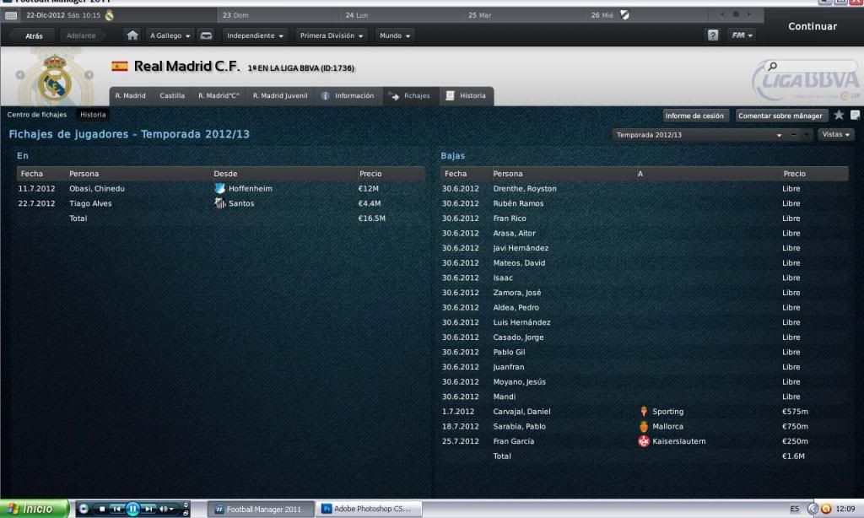This screenshot has width=864, height=518.
Task: Open the Mundo dropdown menu
Action: (x=395, y=35)
